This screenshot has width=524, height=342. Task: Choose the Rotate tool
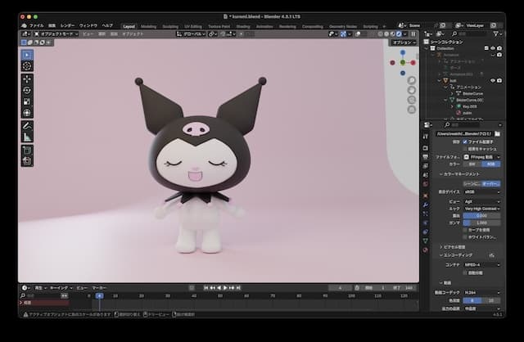(27, 90)
